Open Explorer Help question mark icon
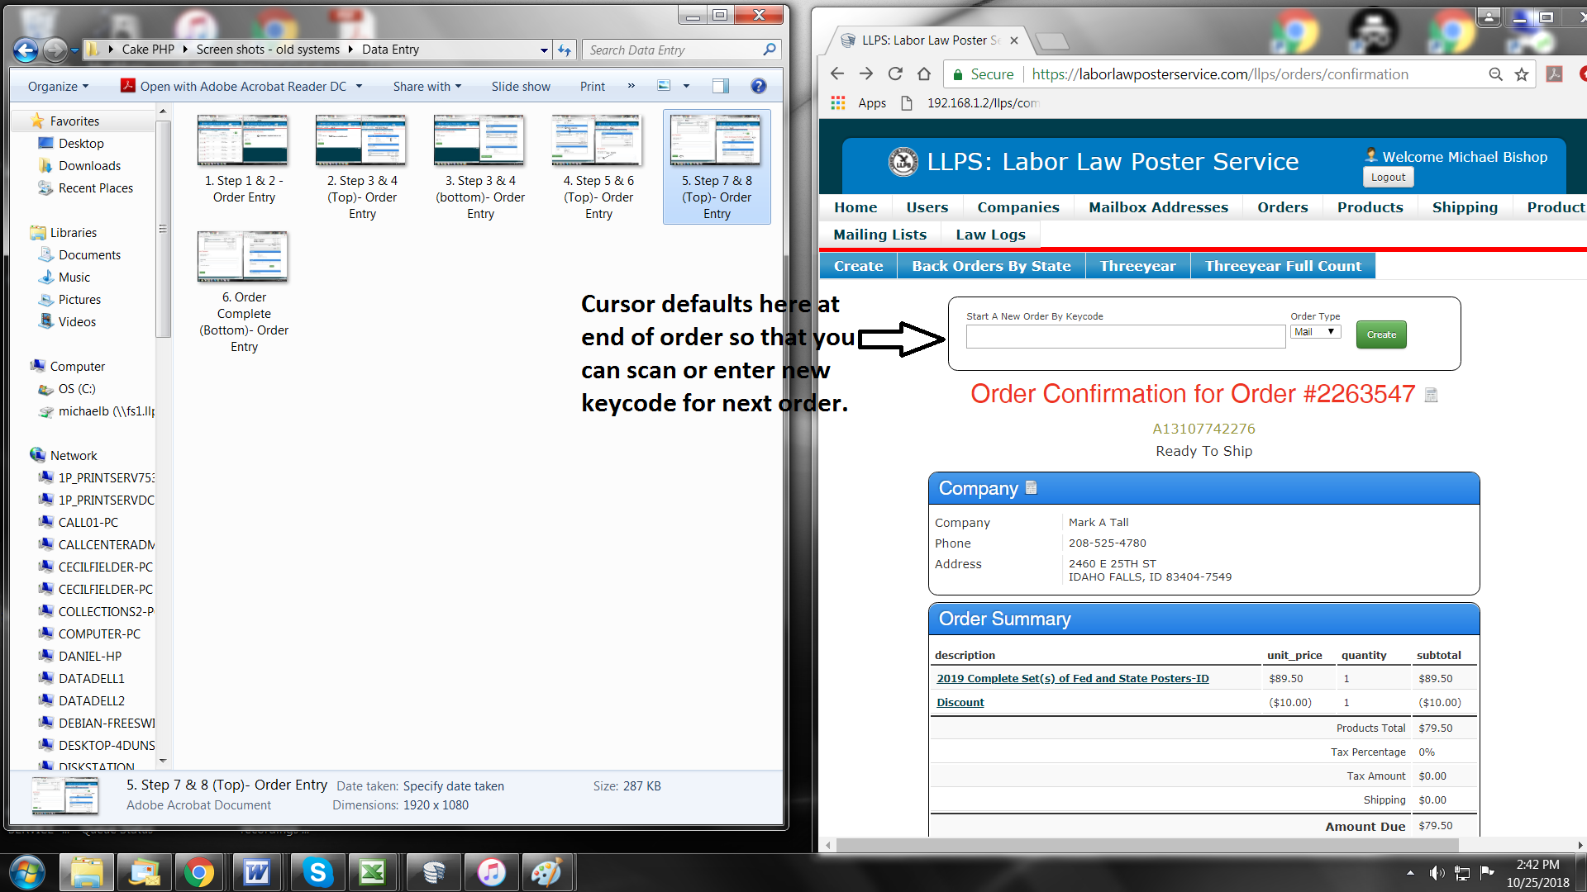This screenshot has height=892, width=1587. [x=758, y=86]
